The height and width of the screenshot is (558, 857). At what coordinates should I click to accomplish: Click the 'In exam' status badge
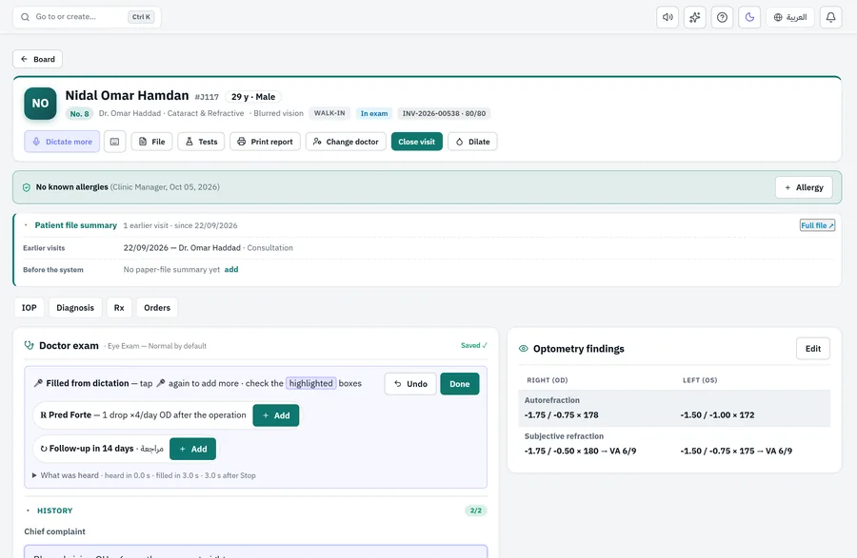pos(374,113)
